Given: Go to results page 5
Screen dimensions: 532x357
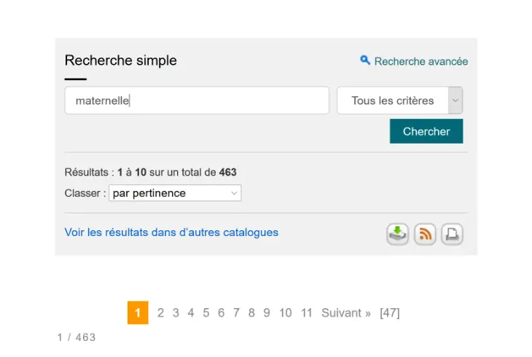Looking at the screenshot, I should 206,313.
